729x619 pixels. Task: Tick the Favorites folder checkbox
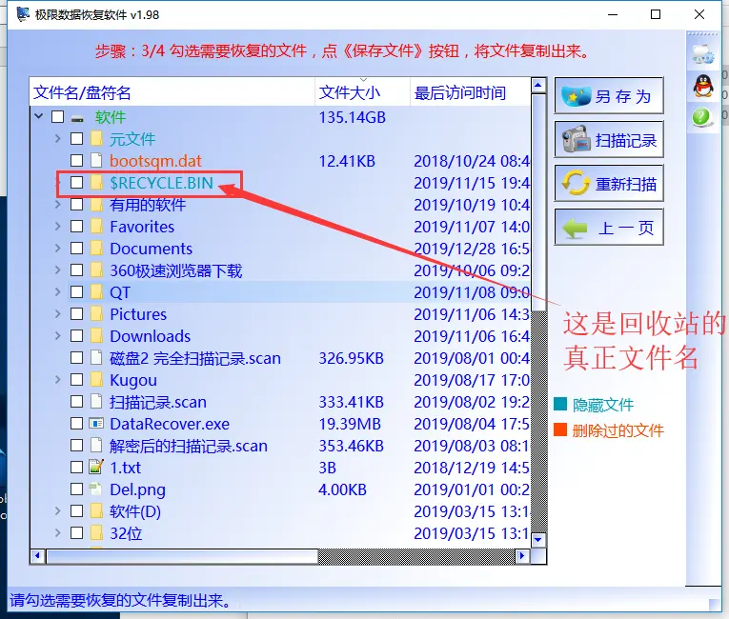[77, 227]
